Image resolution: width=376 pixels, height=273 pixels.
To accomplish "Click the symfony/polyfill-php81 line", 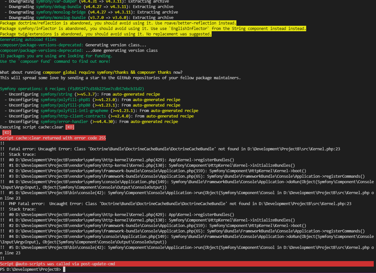I will tap(92, 100).
